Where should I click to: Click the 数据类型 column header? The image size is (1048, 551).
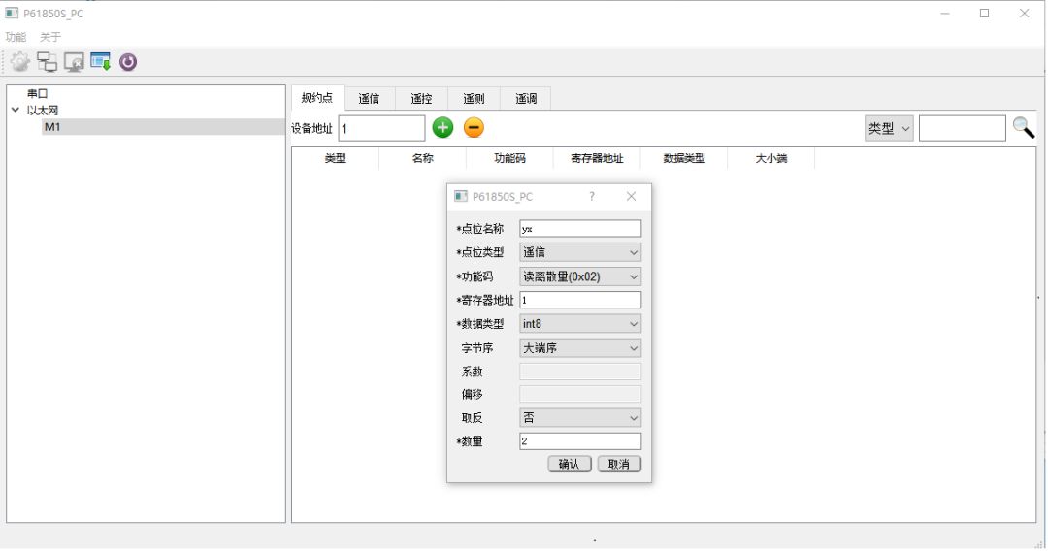tap(684, 159)
